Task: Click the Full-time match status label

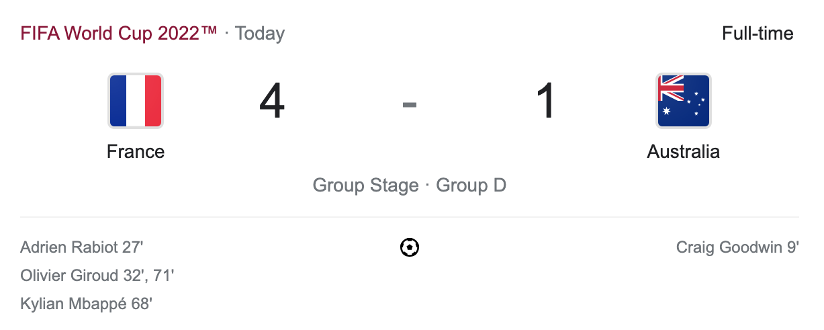Action: (758, 33)
